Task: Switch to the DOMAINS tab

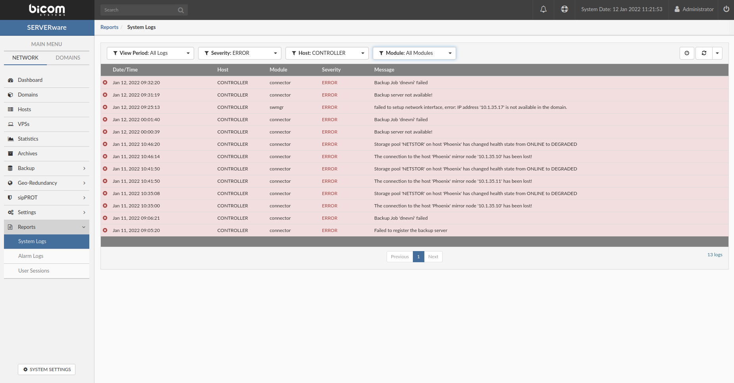Action: point(68,58)
